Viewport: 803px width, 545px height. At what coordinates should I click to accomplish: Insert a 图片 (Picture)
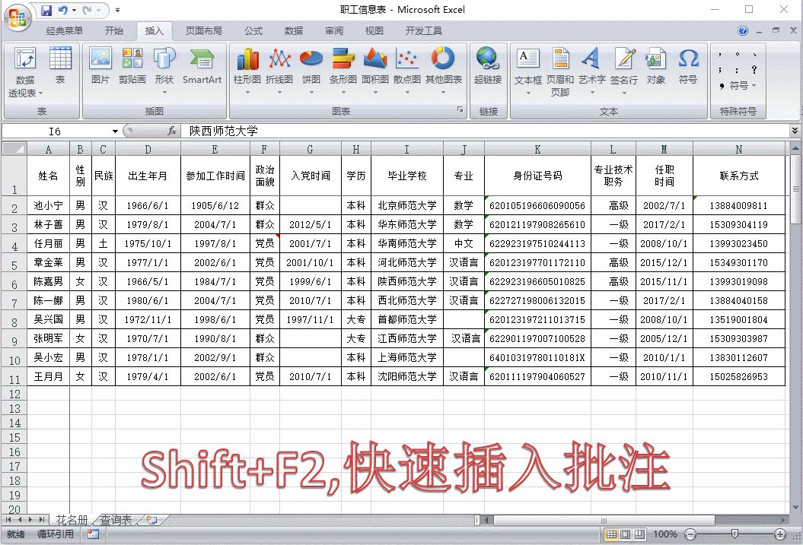pyautogui.click(x=100, y=67)
